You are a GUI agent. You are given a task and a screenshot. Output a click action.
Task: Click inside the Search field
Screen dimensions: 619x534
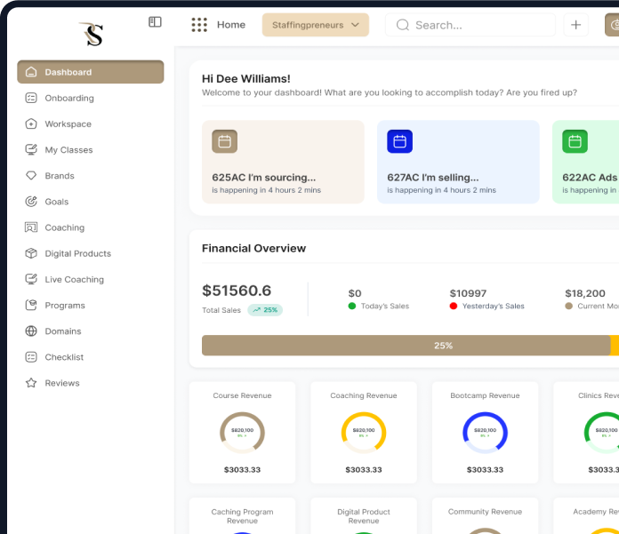470,25
